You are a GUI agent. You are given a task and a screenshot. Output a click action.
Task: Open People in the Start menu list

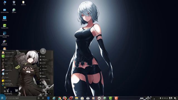point(5,77)
